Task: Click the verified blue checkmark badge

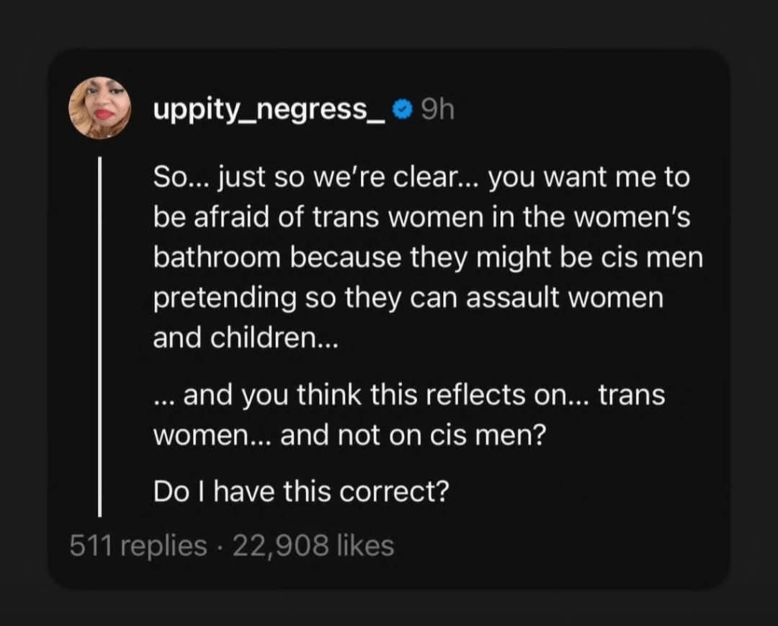Action: pos(402,112)
